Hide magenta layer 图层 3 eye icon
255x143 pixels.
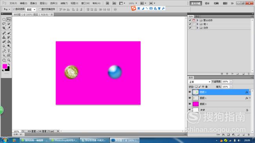[x=189, y=104]
